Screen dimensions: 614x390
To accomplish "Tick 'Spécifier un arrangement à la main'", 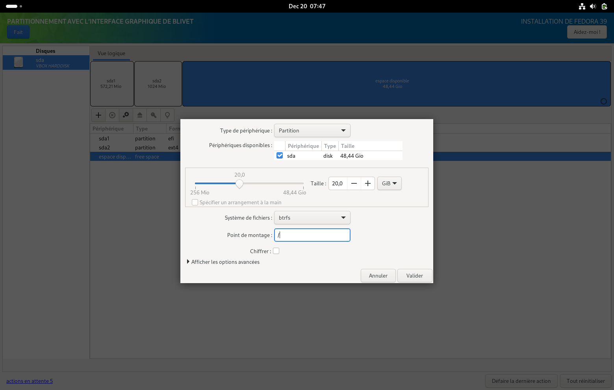I will point(195,202).
